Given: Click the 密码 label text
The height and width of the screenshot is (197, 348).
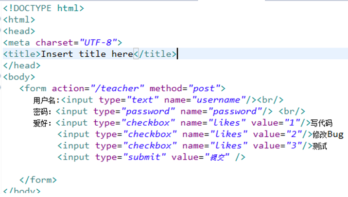Looking at the screenshot, I should 41,112.
